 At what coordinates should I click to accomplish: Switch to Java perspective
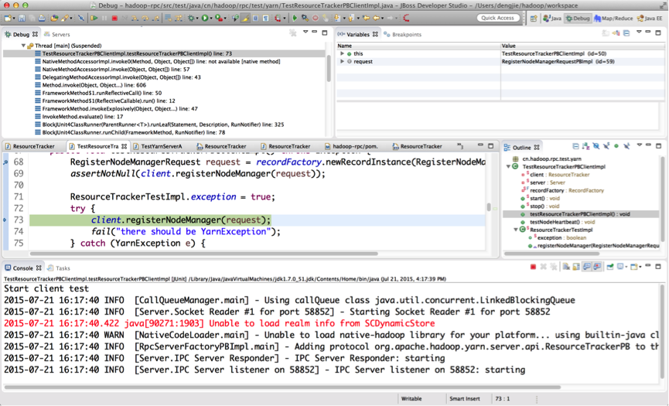click(x=552, y=19)
